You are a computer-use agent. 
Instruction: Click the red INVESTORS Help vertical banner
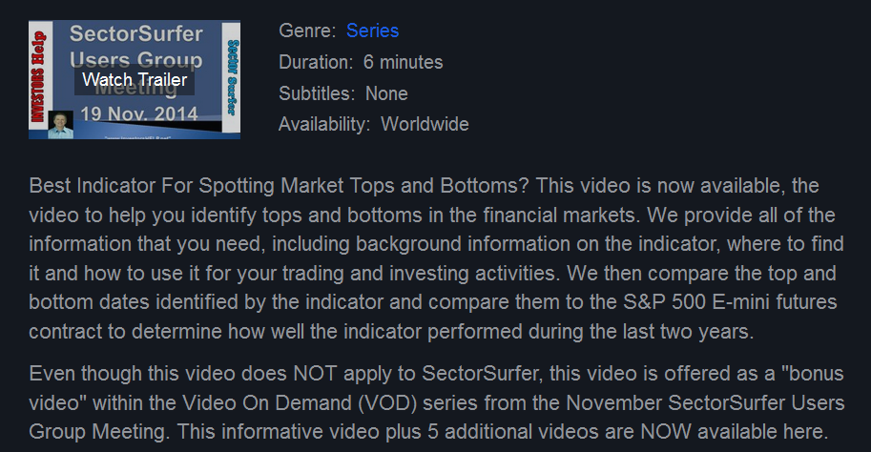pos(38,77)
